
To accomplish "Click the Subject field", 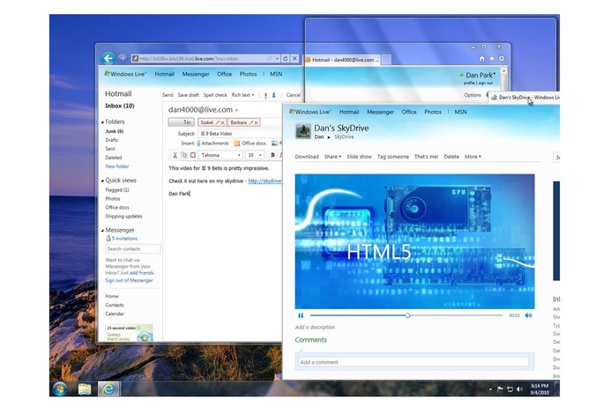I will 240,134.
